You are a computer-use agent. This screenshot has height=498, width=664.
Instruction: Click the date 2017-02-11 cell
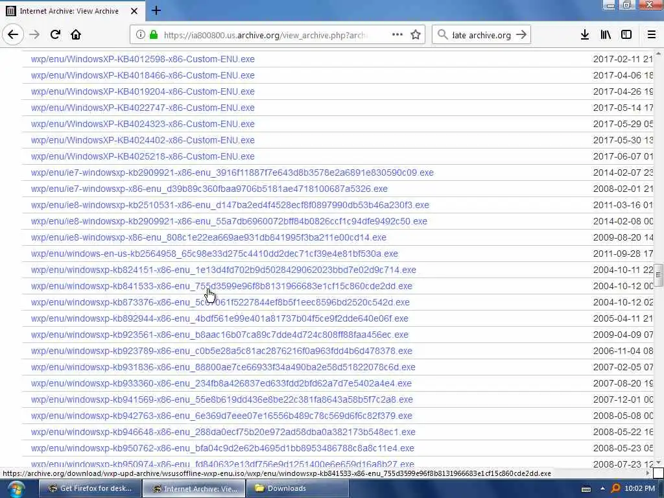(x=623, y=59)
